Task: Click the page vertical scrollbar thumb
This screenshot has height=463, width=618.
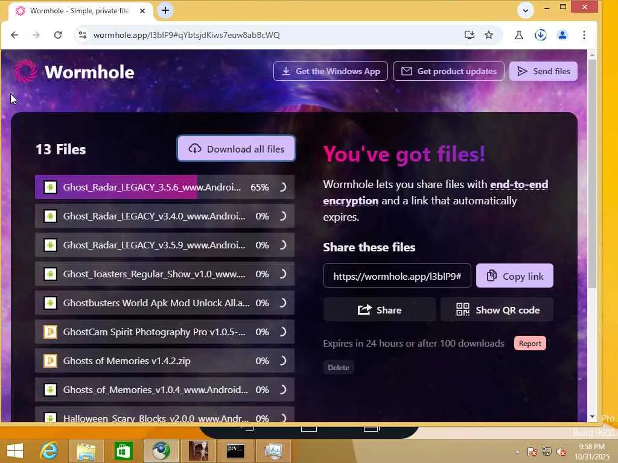Action: point(591,175)
